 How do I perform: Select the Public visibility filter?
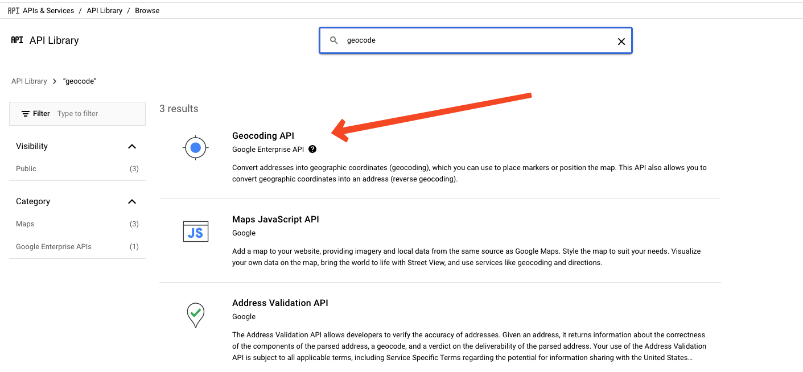77,169
